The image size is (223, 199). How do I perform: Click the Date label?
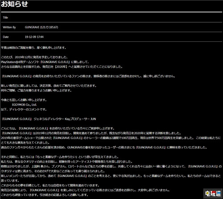(x=6, y=37)
